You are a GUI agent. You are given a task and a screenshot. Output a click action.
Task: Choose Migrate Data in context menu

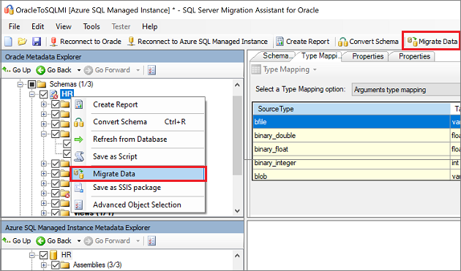(138, 174)
